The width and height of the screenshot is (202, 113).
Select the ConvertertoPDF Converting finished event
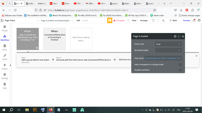54,39
